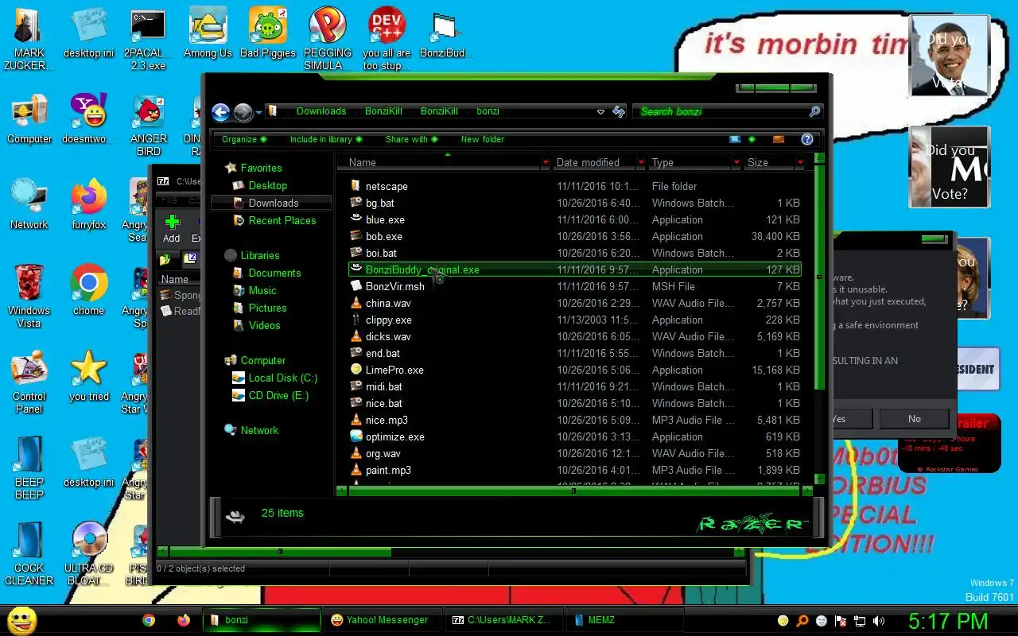Screen dimensions: 1018x636
Task: Click the search magnifier icon
Action: tap(814, 111)
